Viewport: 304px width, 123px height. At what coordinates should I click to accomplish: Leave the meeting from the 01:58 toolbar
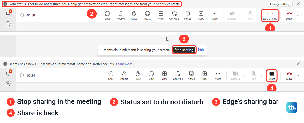click(x=289, y=15)
